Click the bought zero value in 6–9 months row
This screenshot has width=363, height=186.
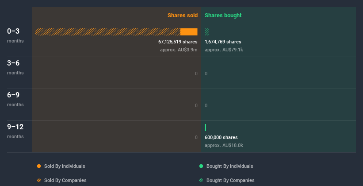[x=206, y=105]
